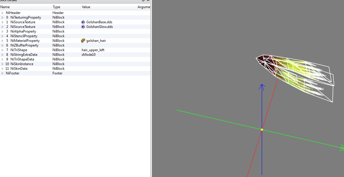Expand the NiHeader row
Viewport: 344px width, 177px height.
click(x=2, y=13)
